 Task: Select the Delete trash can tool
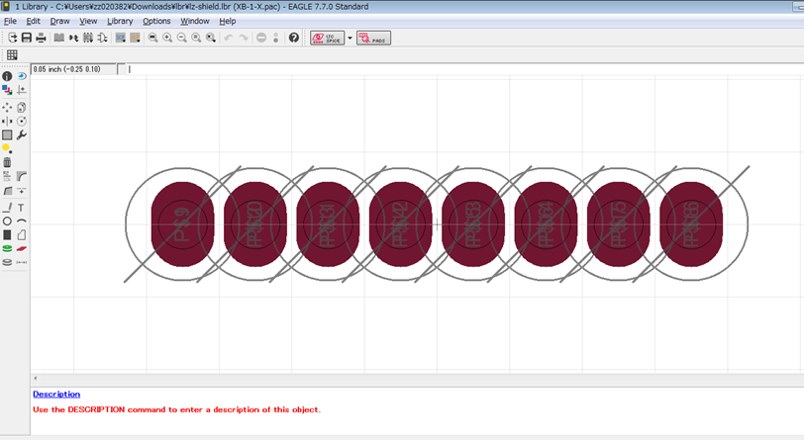[x=7, y=162]
